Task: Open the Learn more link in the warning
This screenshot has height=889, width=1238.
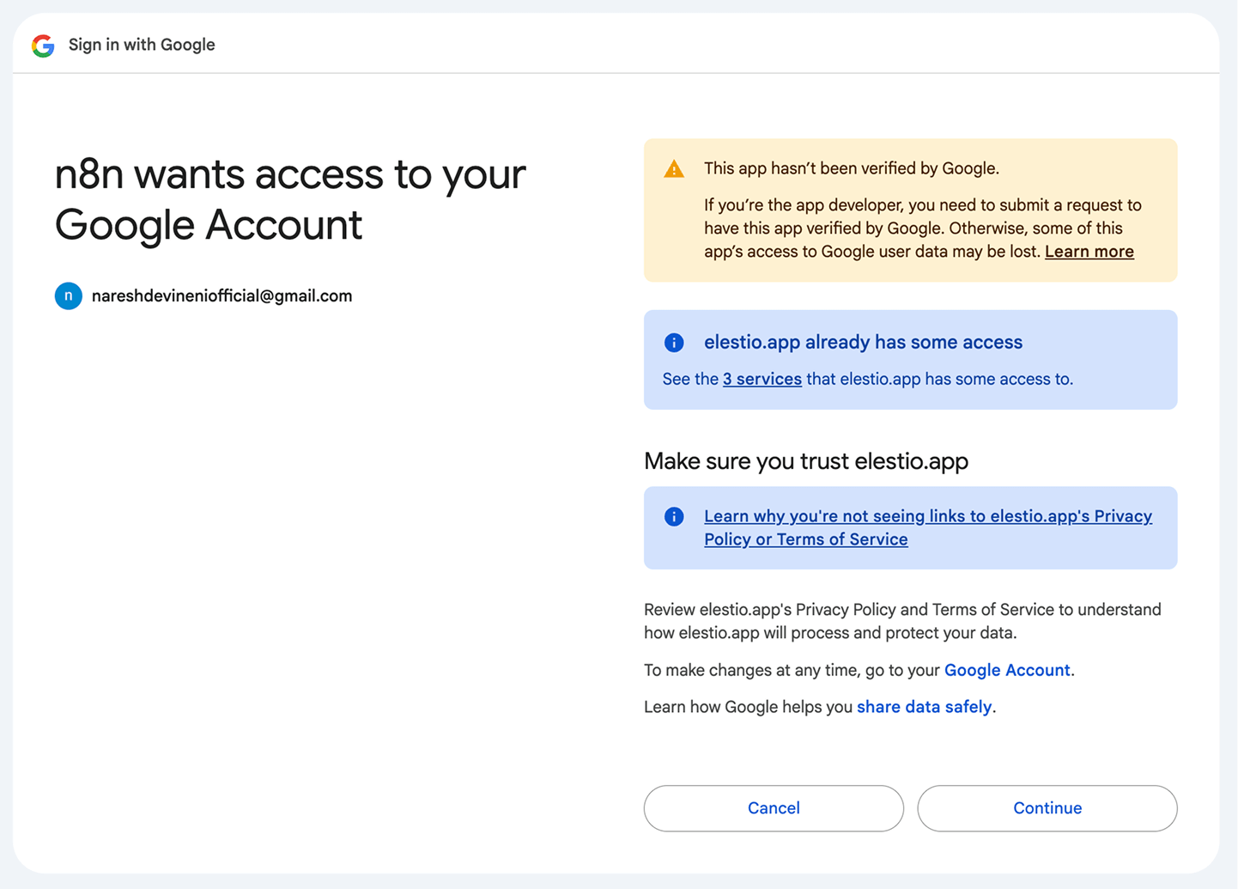Action: [x=1089, y=252]
